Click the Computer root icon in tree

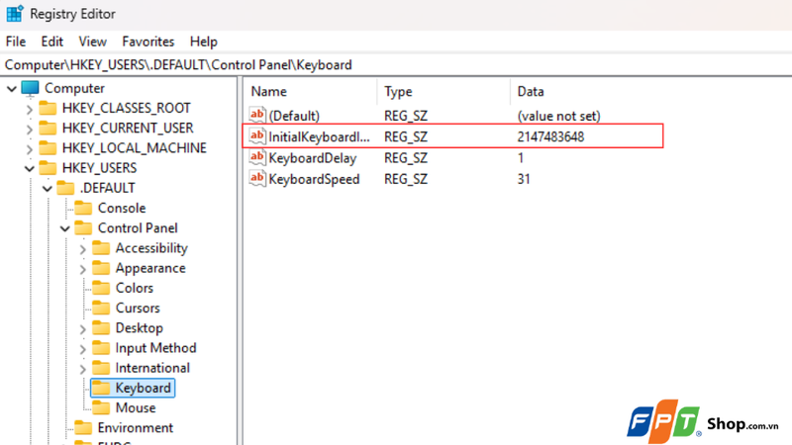[31, 88]
